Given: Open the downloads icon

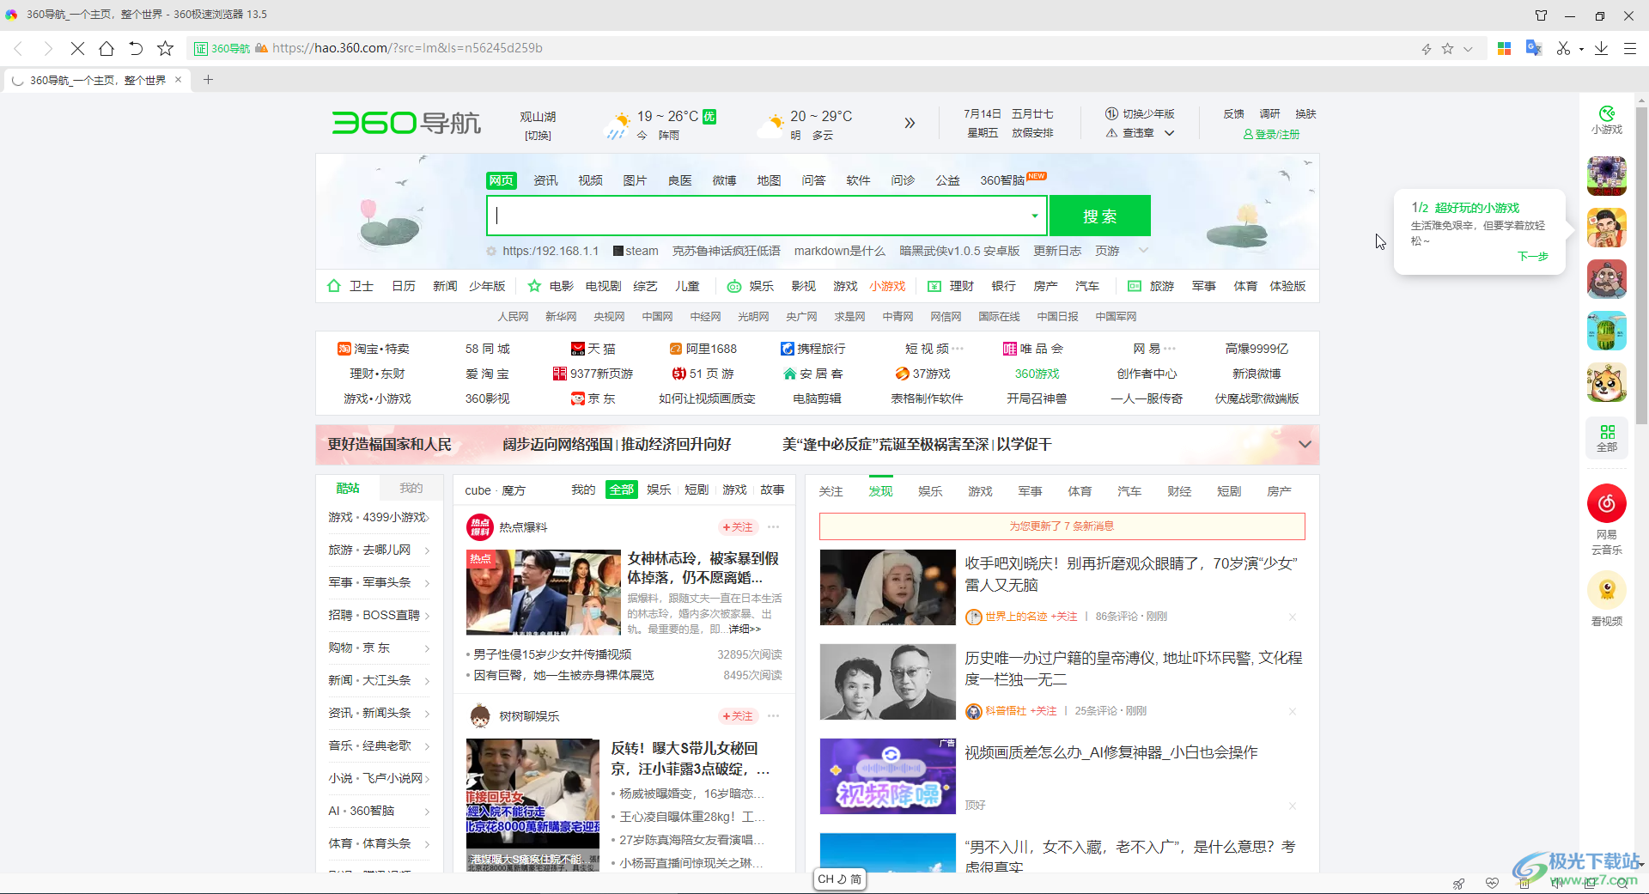Looking at the screenshot, I should [1601, 48].
